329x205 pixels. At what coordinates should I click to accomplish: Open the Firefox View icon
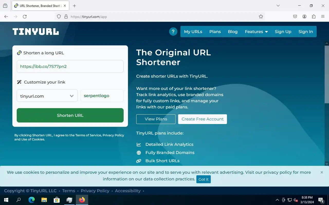point(5,6)
